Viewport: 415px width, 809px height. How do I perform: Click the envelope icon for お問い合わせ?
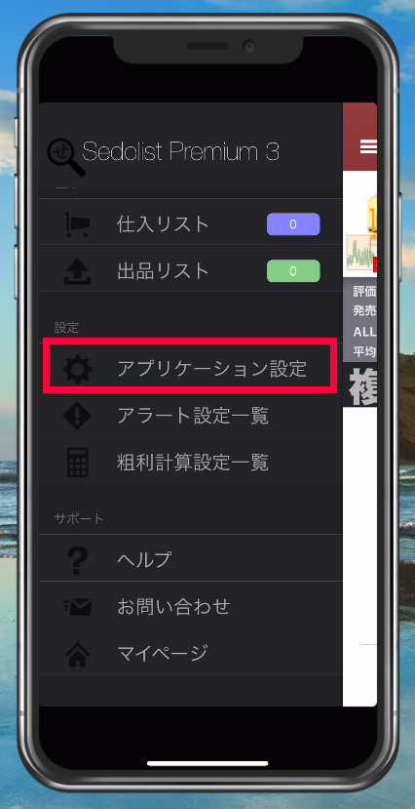point(77,607)
